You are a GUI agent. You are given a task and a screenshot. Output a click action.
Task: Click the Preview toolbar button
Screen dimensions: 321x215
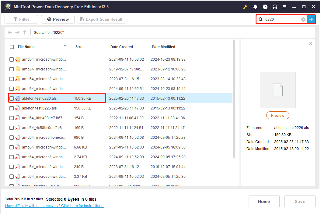58,19
